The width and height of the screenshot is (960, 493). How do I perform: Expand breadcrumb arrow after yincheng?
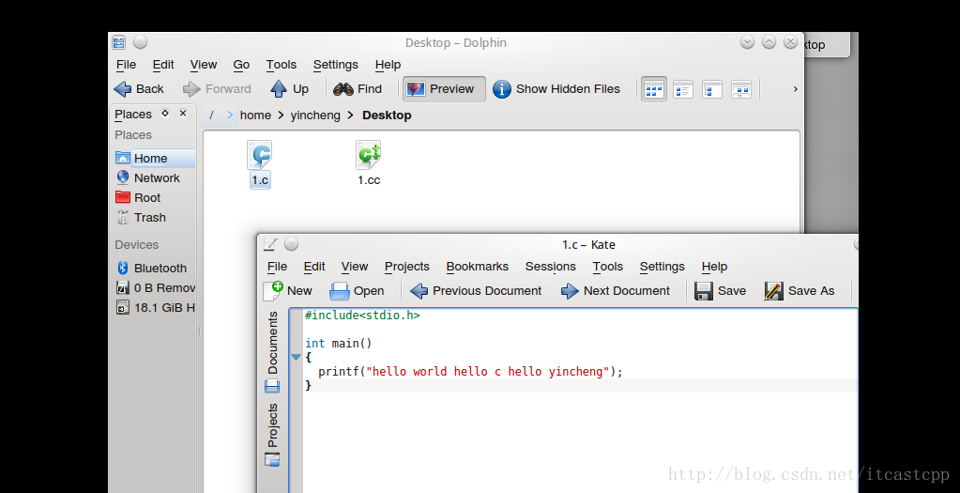pos(351,116)
